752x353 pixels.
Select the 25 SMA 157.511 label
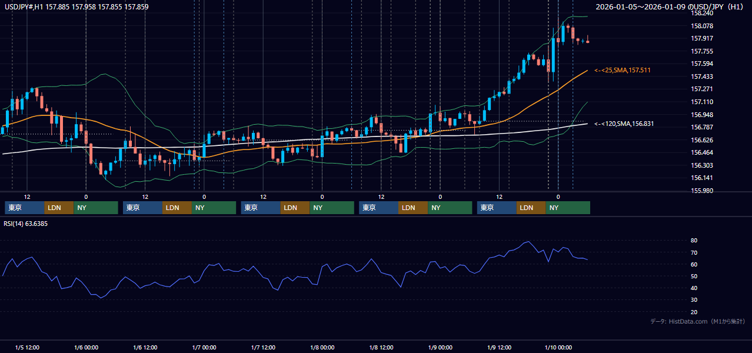pos(623,71)
